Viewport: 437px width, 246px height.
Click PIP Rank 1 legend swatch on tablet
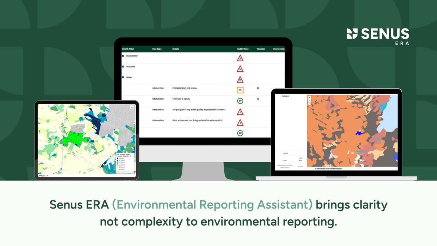117,158
